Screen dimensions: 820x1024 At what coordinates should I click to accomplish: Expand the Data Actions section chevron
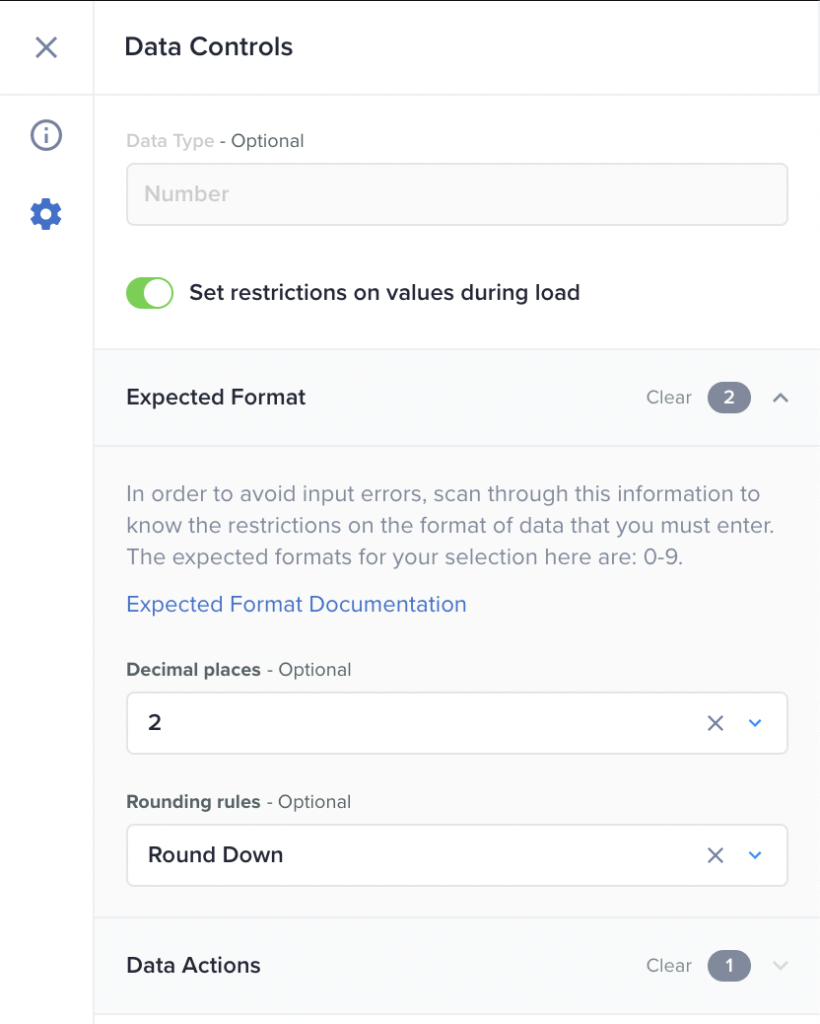(x=781, y=966)
